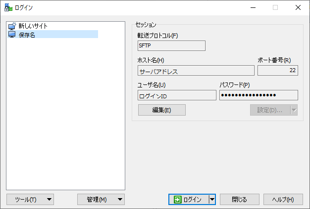
Task: Select 新しいサイト in the site list
Action: 33,26
